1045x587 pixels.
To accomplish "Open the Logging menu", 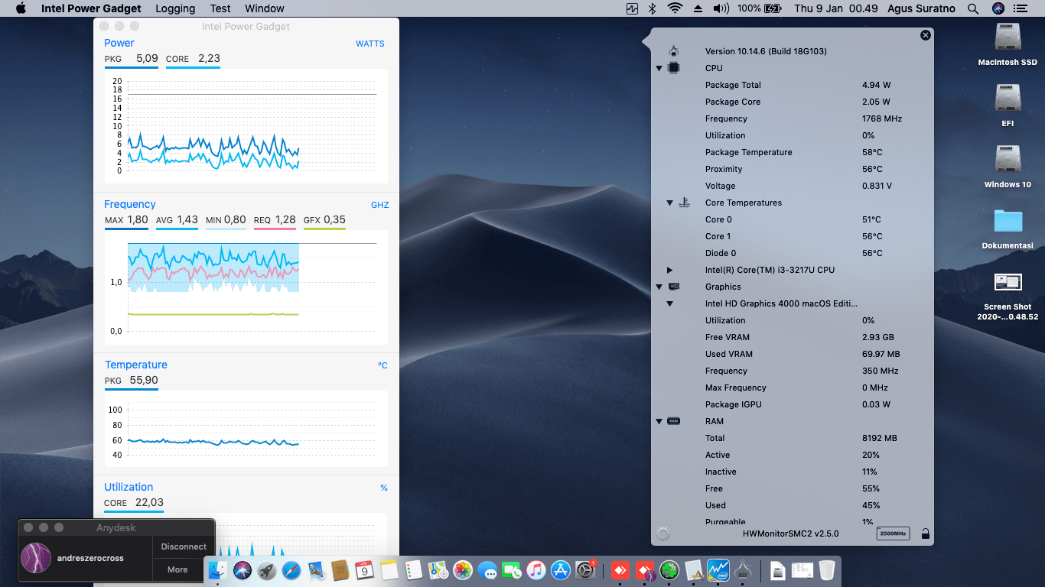I will click(175, 8).
